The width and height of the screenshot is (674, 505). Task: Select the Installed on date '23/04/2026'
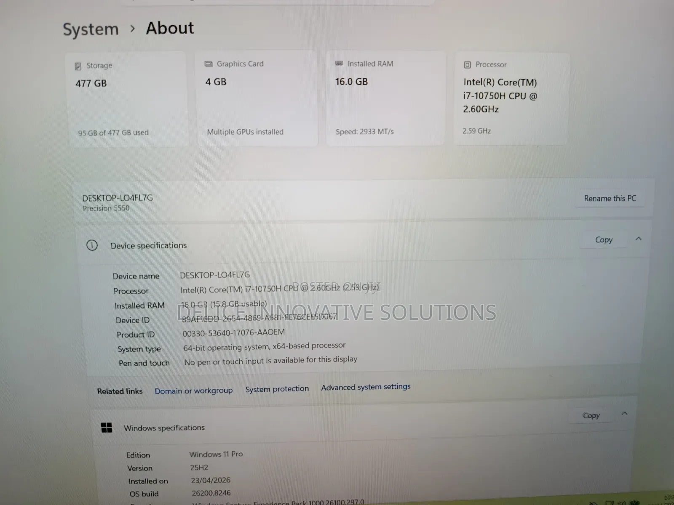[211, 480]
